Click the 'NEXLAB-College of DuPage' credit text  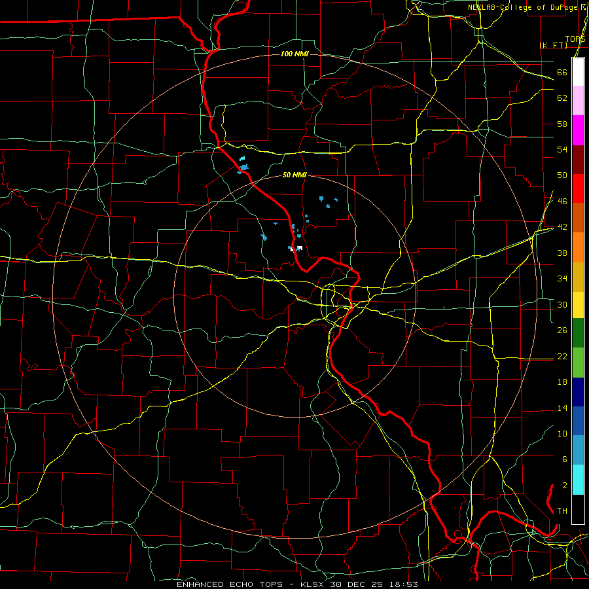522,7
